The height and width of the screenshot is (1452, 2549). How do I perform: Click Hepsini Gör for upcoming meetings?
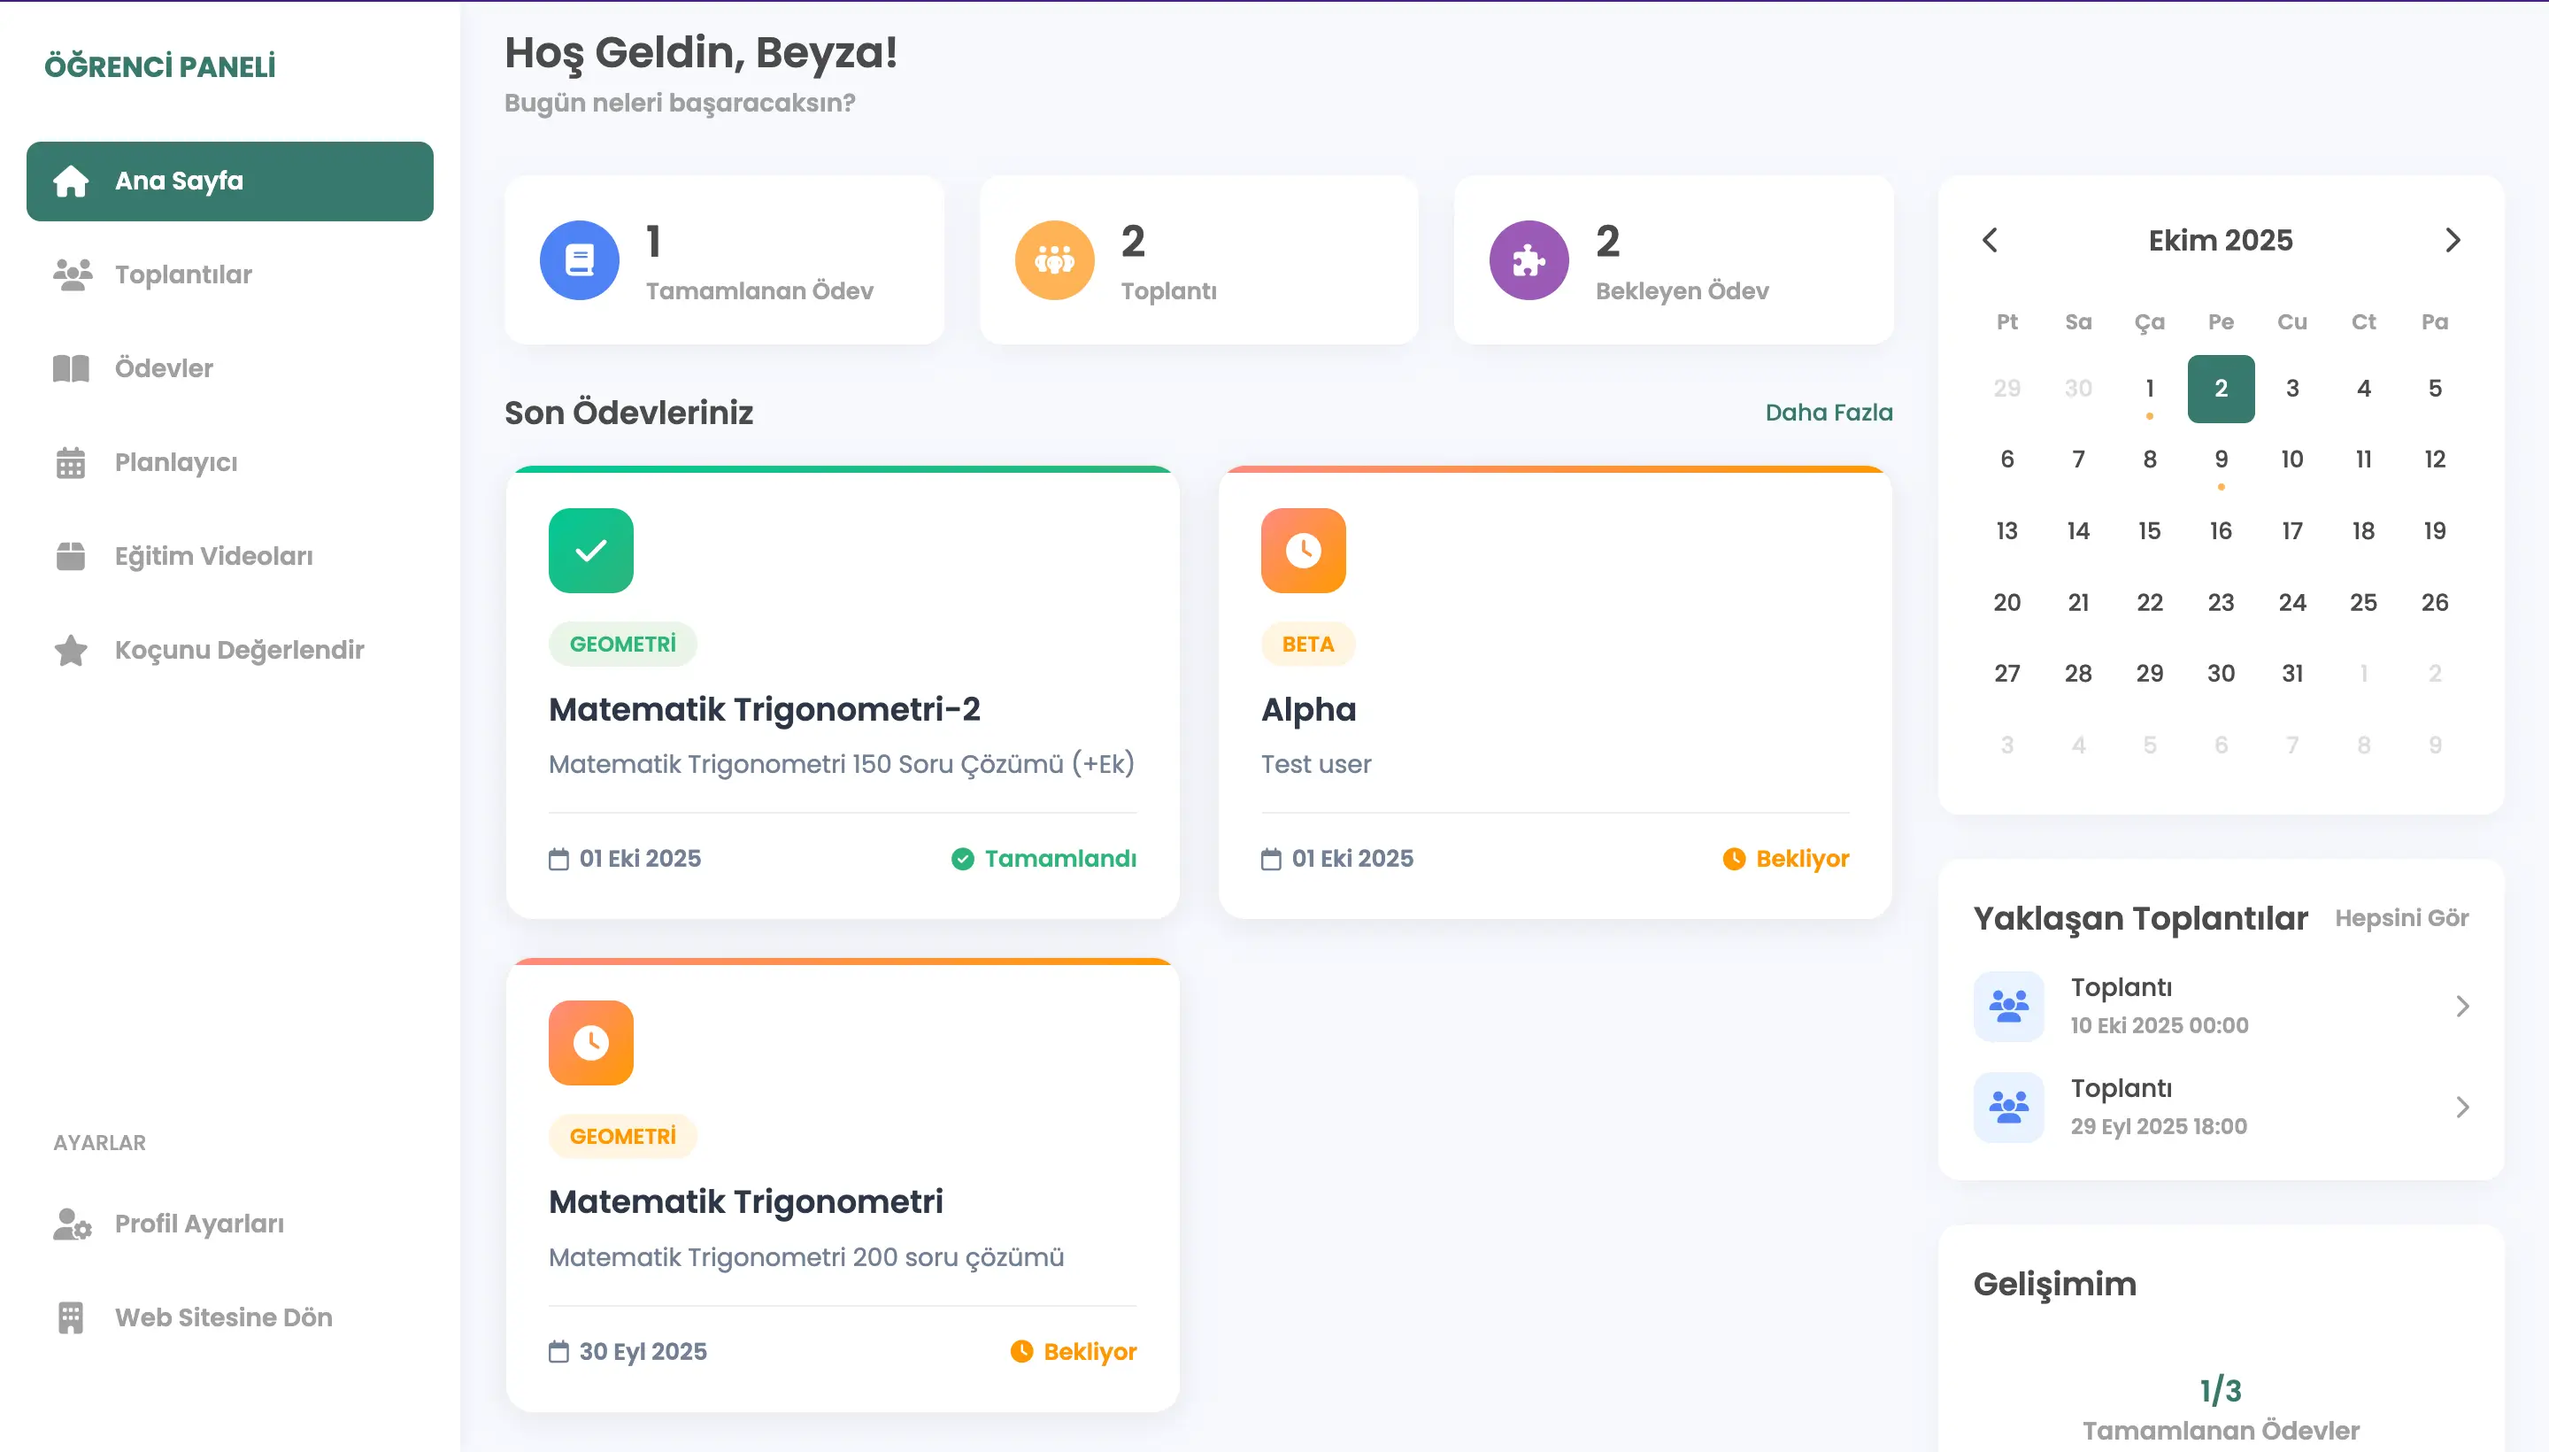[x=2400, y=917]
